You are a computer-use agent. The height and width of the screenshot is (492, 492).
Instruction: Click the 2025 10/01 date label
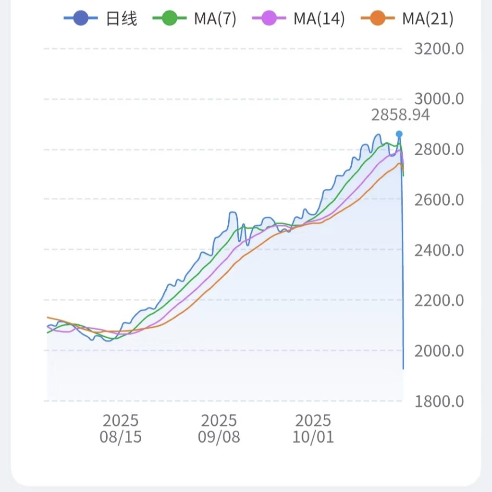(x=313, y=429)
